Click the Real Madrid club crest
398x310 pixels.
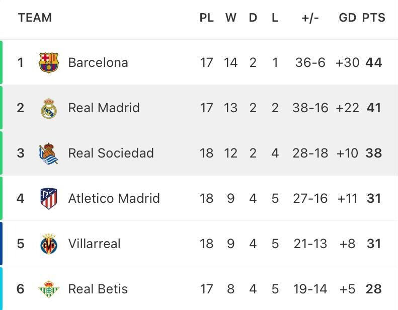[x=49, y=108]
